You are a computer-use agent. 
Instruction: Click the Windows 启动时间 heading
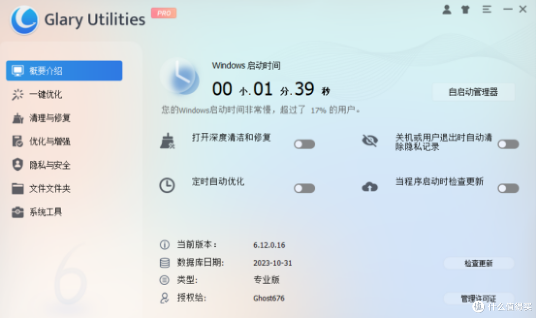[x=246, y=66]
